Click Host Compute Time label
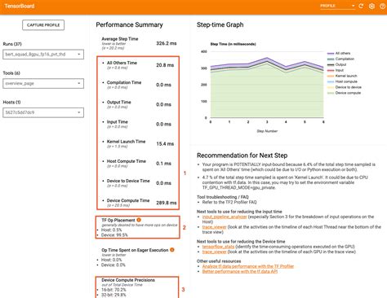The width and height of the screenshot is (387, 298). point(127,161)
